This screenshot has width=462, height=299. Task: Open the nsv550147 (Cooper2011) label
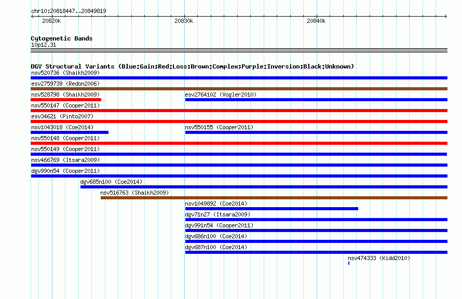click(x=65, y=105)
